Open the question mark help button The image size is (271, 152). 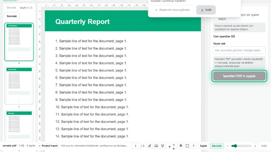click(x=194, y=146)
